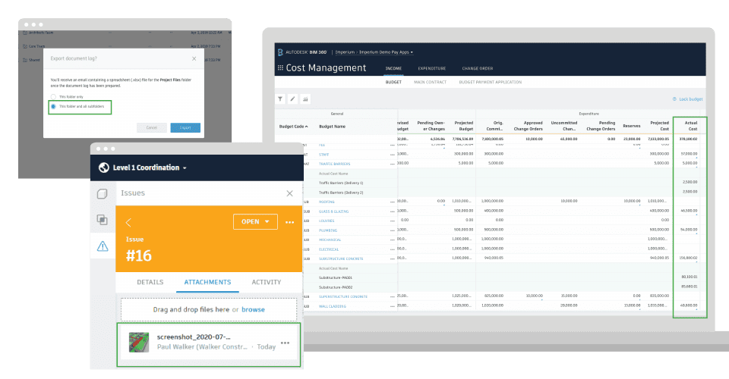
Task: Open the module grid icon beside Cost Management
Action: tap(280, 67)
